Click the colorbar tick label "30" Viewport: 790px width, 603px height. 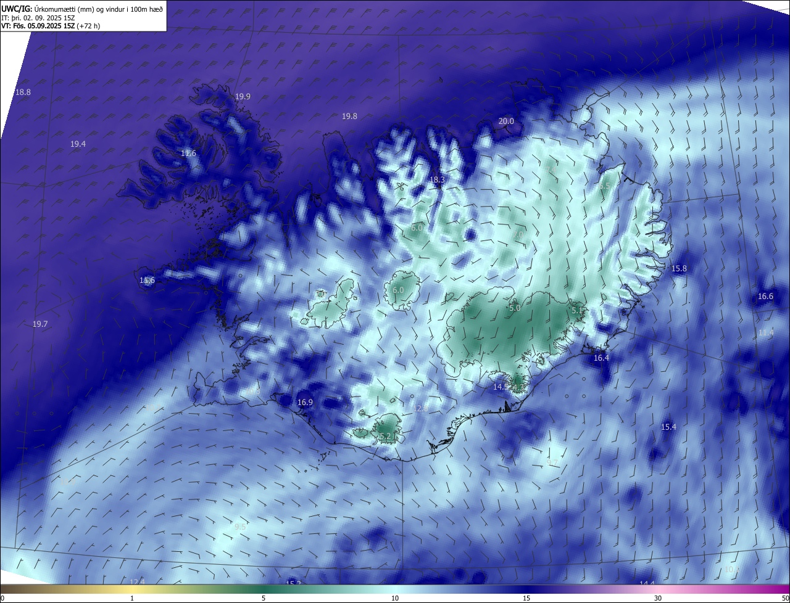pos(658,598)
